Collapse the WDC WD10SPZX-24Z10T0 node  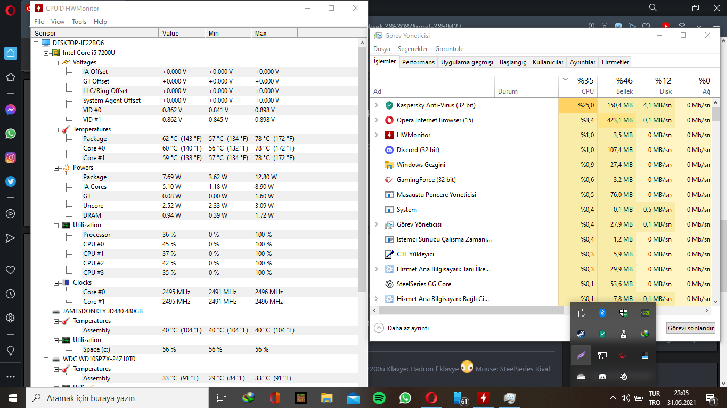pos(46,359)
